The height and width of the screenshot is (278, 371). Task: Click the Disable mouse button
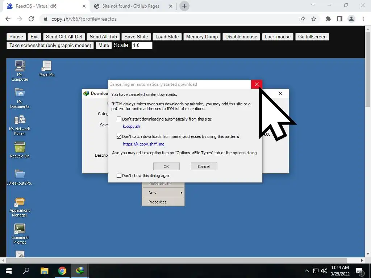tap(241, 37)
